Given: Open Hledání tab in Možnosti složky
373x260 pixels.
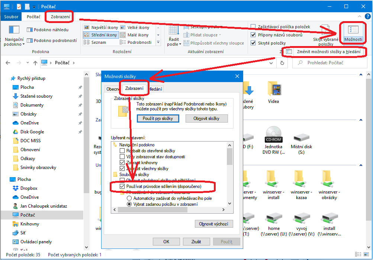Looking at the screenshot, I should tap(155, 89).
